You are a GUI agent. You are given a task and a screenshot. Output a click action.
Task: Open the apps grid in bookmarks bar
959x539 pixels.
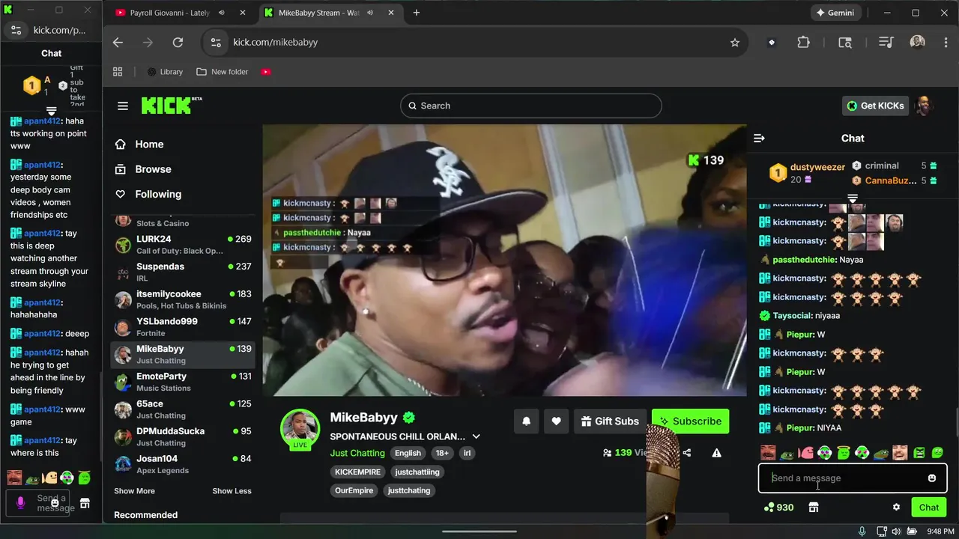(118, 72)
